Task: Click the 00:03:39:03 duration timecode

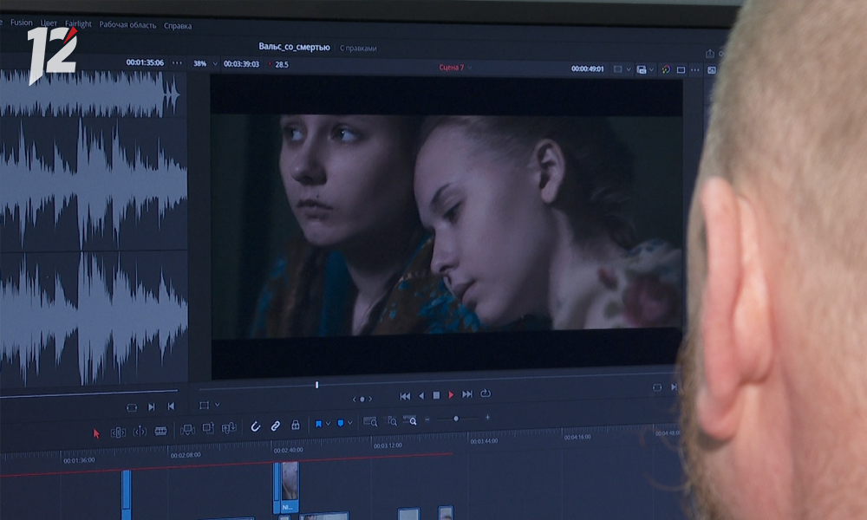Action: click(x=241, y=64)
